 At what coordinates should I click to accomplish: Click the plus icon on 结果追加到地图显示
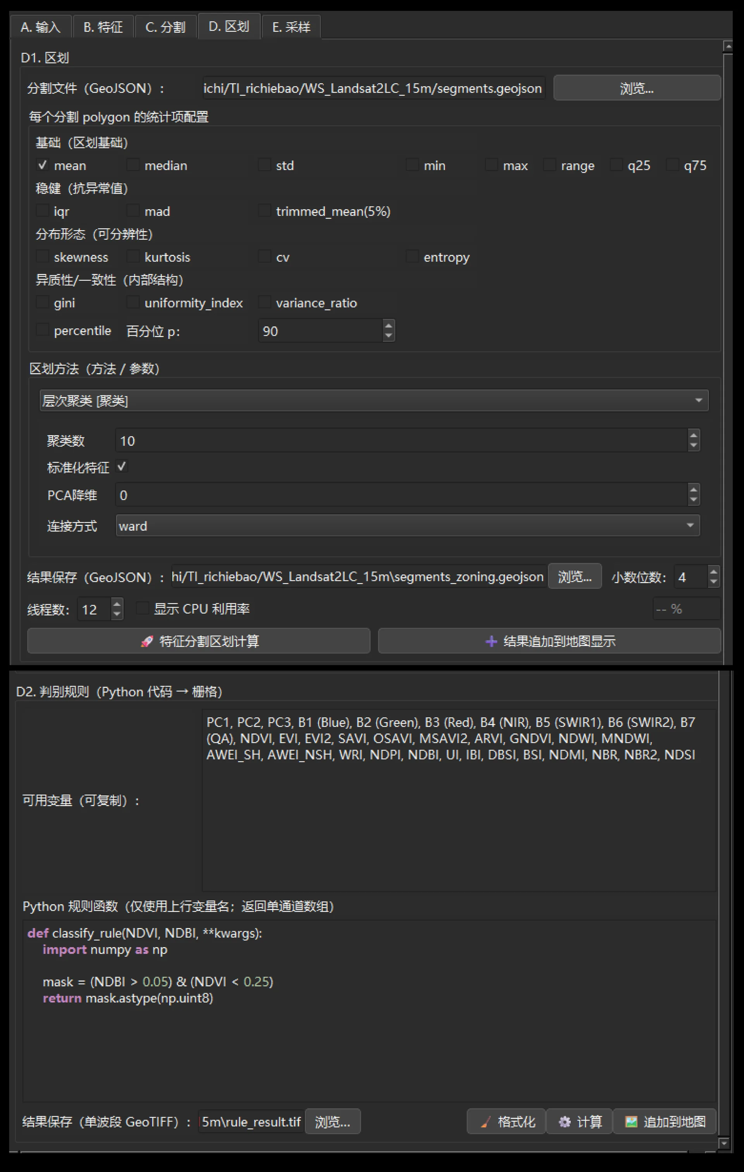pos(491,642)
